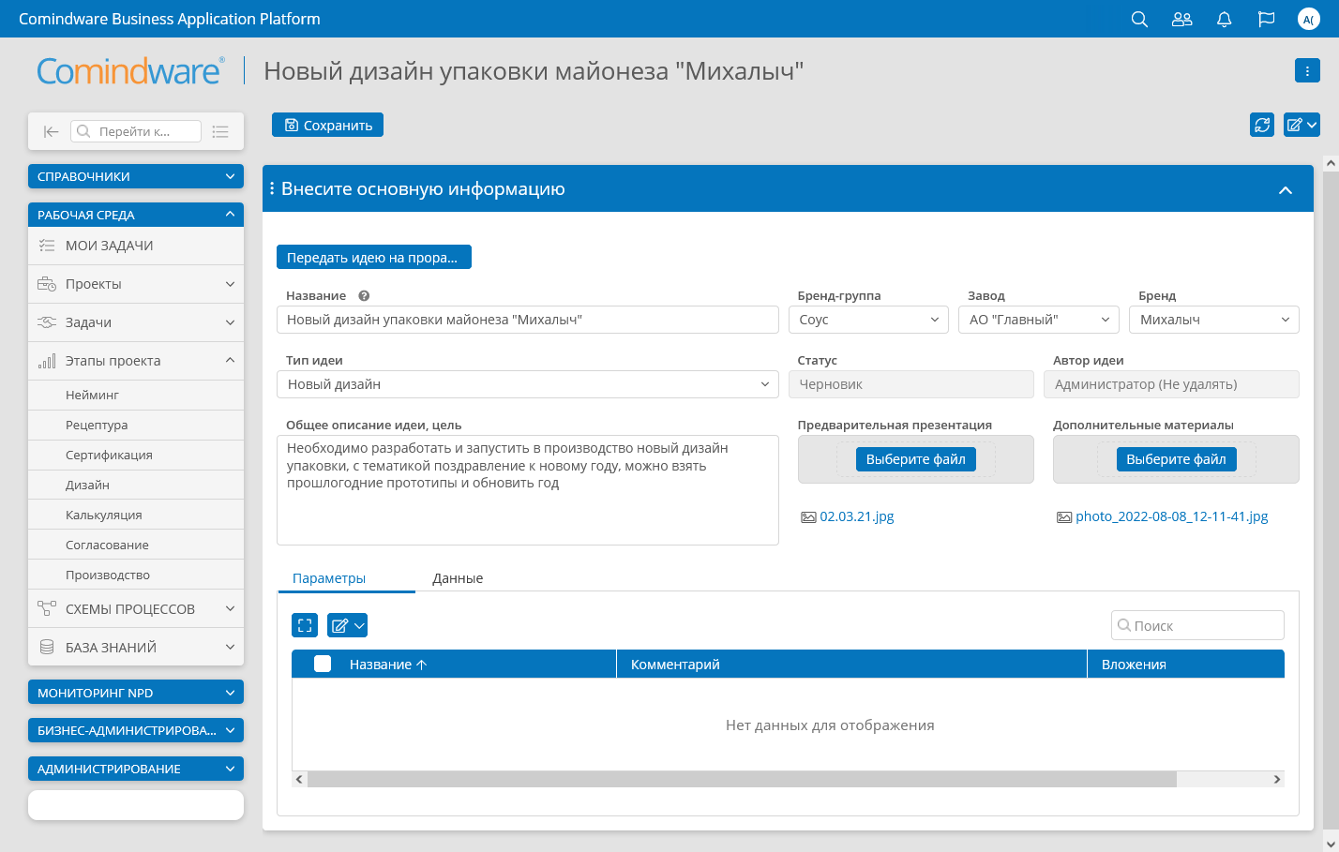Click the flag icon in top bar
The image size is (1339, 852).
point(1266,19)
